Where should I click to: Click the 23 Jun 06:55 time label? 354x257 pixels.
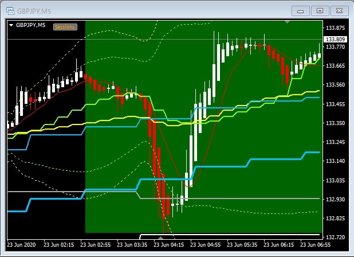click(x=315, y=244)
